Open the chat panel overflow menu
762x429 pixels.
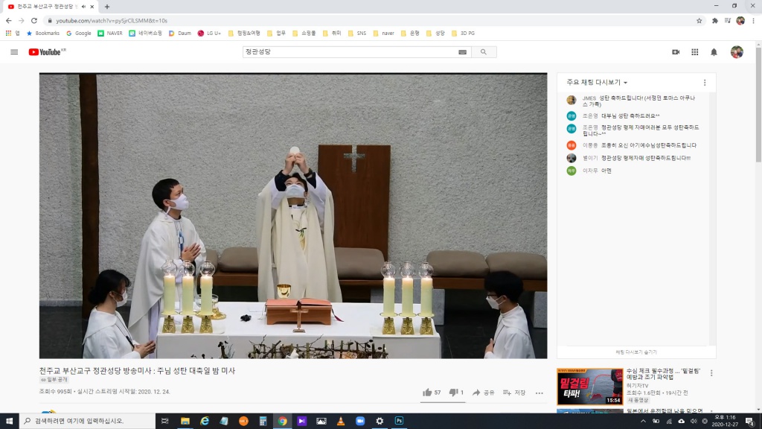[706, 83]
